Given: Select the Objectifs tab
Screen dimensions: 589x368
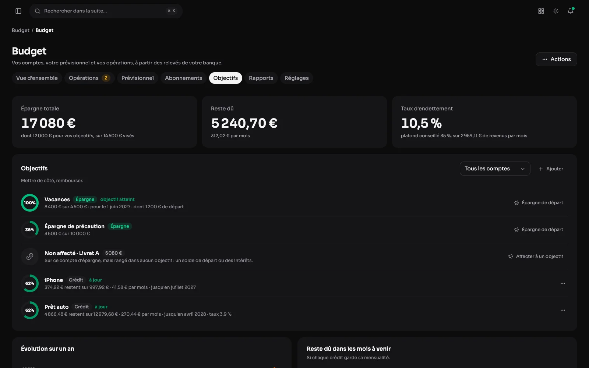Looking at the screenshot, I should pyautogui.click(x=226, y=78).
